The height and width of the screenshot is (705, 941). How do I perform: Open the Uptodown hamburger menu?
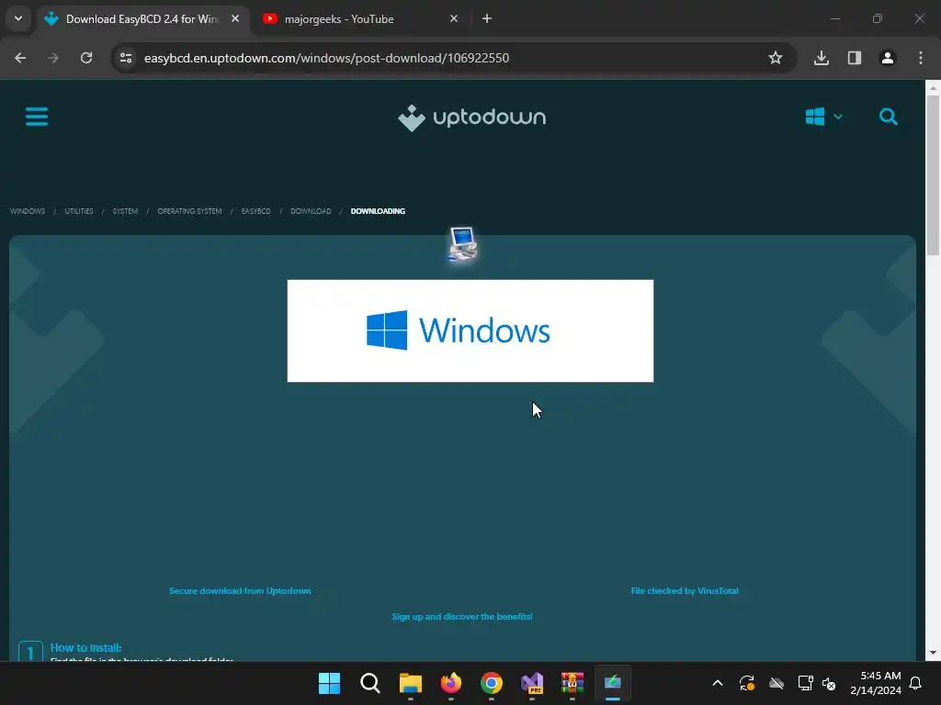coord(37,117)
